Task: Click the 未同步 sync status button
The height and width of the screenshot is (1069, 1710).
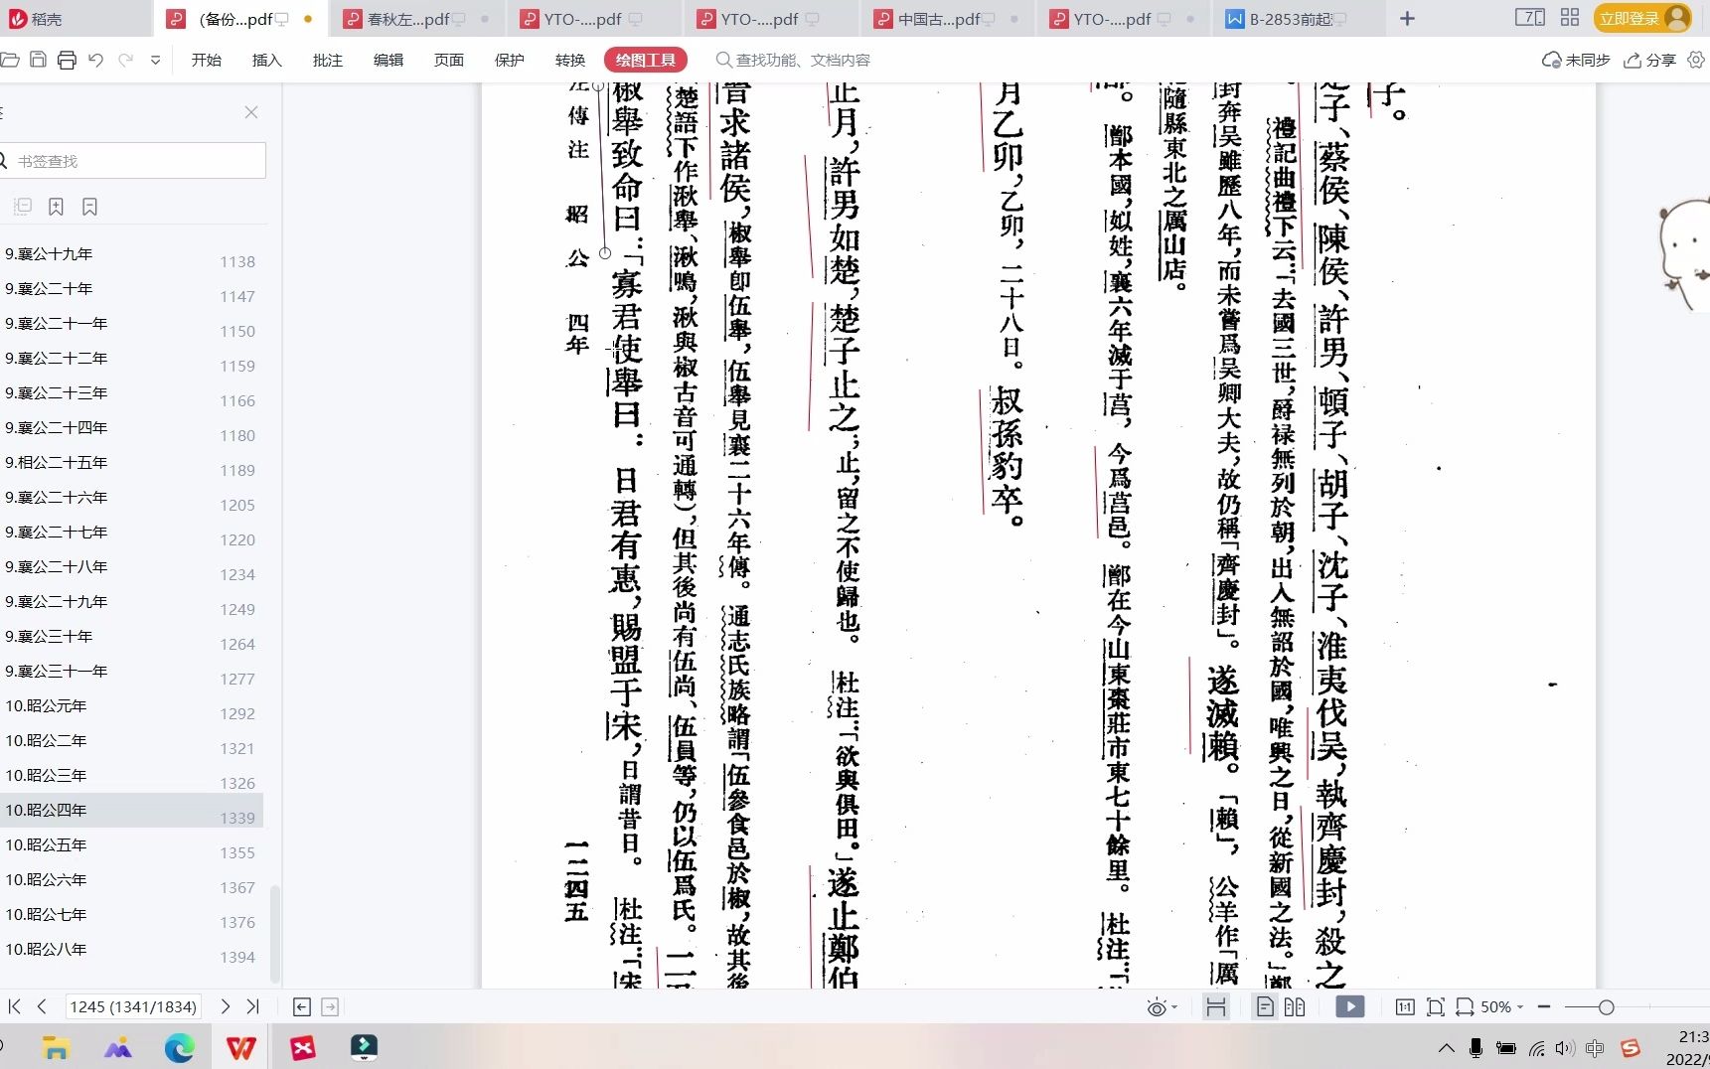Action: (x=1576, y=61)
